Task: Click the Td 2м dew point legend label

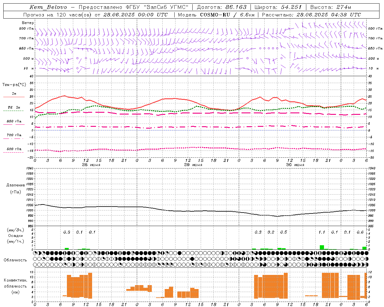Action: 14,107
